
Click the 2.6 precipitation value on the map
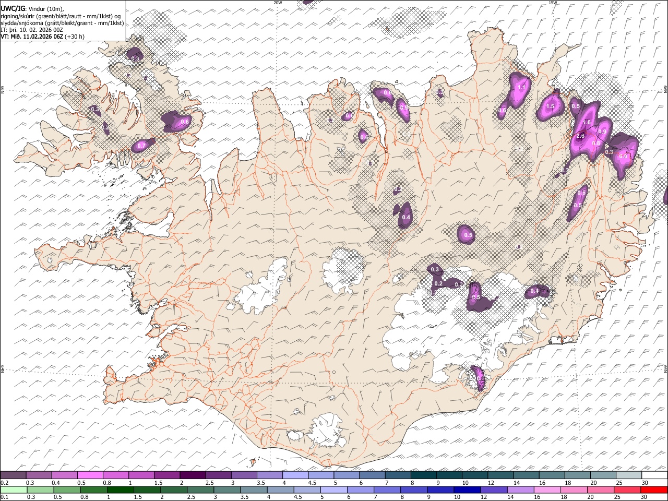(580, 136)
